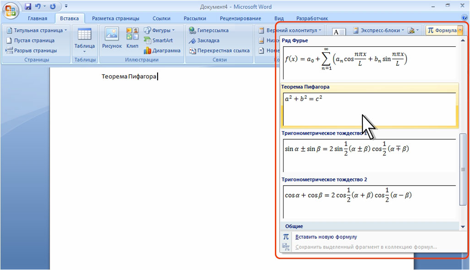Choose Вставить новую формулу
Screen dimensions: 470x270
326,237
